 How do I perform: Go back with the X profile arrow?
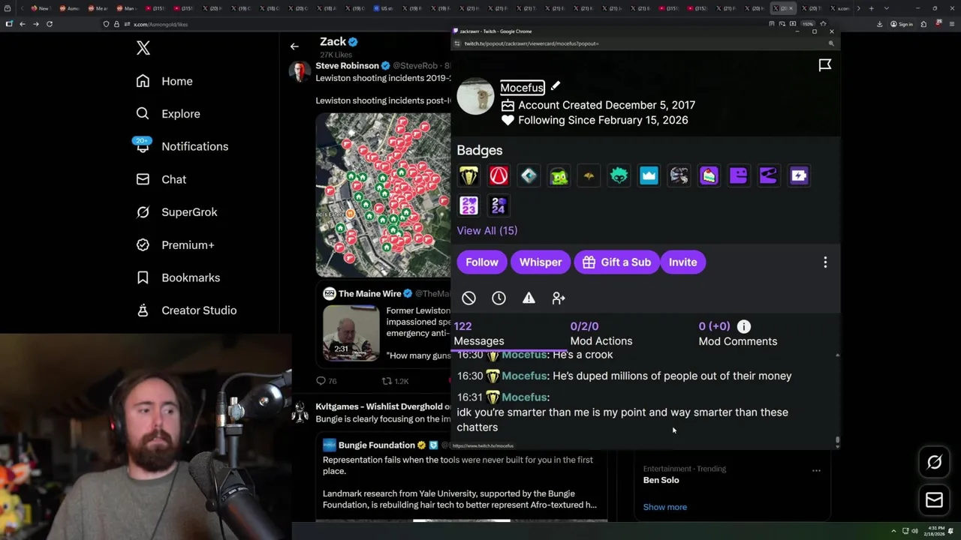[294, 46]
